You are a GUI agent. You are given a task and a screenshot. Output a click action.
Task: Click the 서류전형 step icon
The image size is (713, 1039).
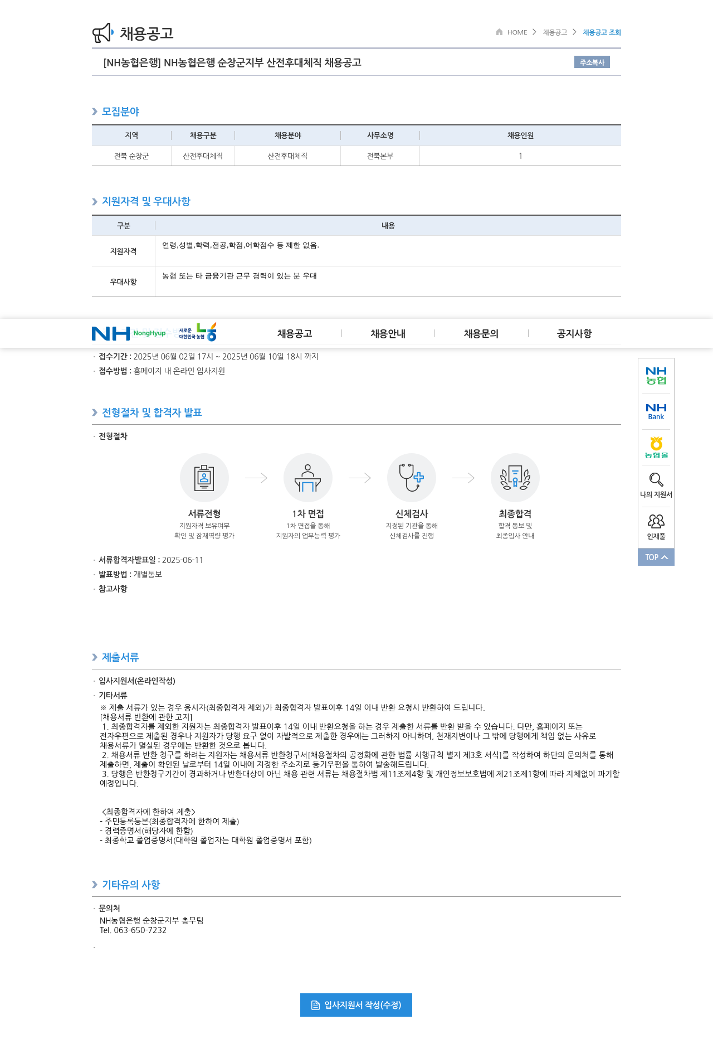[x=204, y=478]
